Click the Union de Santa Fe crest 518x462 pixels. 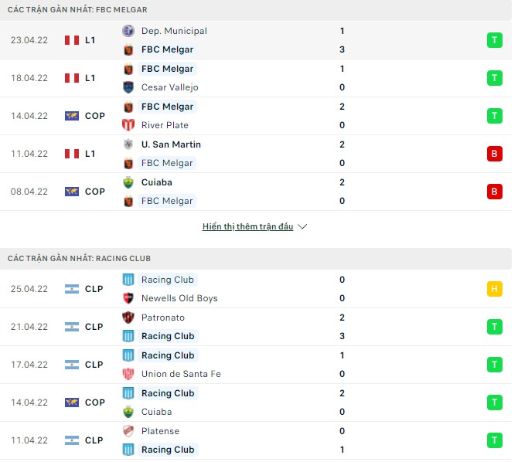click(128, 374)
